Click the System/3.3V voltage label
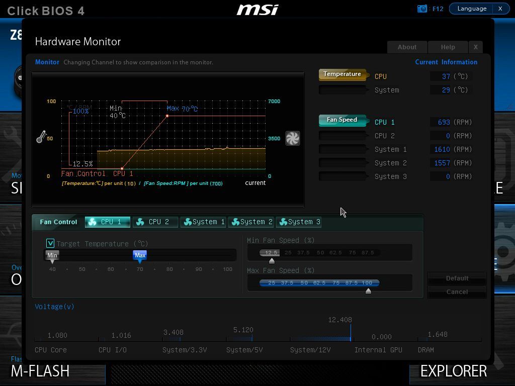Screen dimensions: 515x386 tap(185, 350)
